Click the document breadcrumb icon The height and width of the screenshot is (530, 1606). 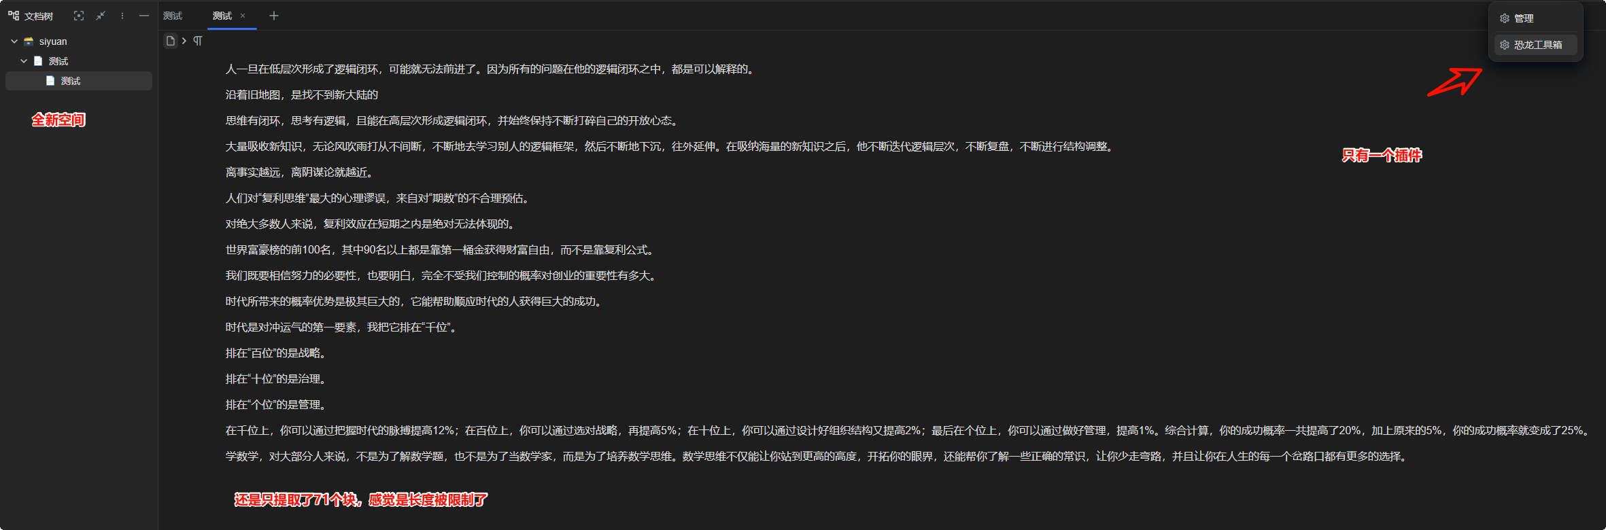[x=171, y=41]
